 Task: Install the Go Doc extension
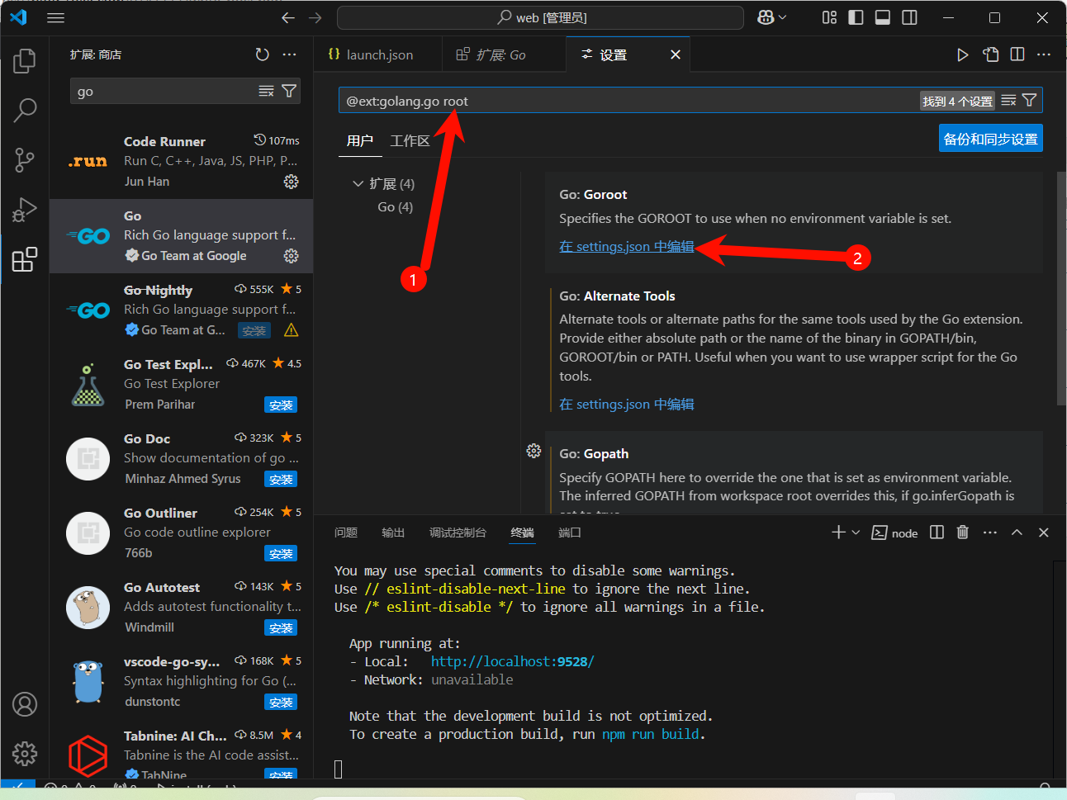pyautogui.click(x=281, y=480)
